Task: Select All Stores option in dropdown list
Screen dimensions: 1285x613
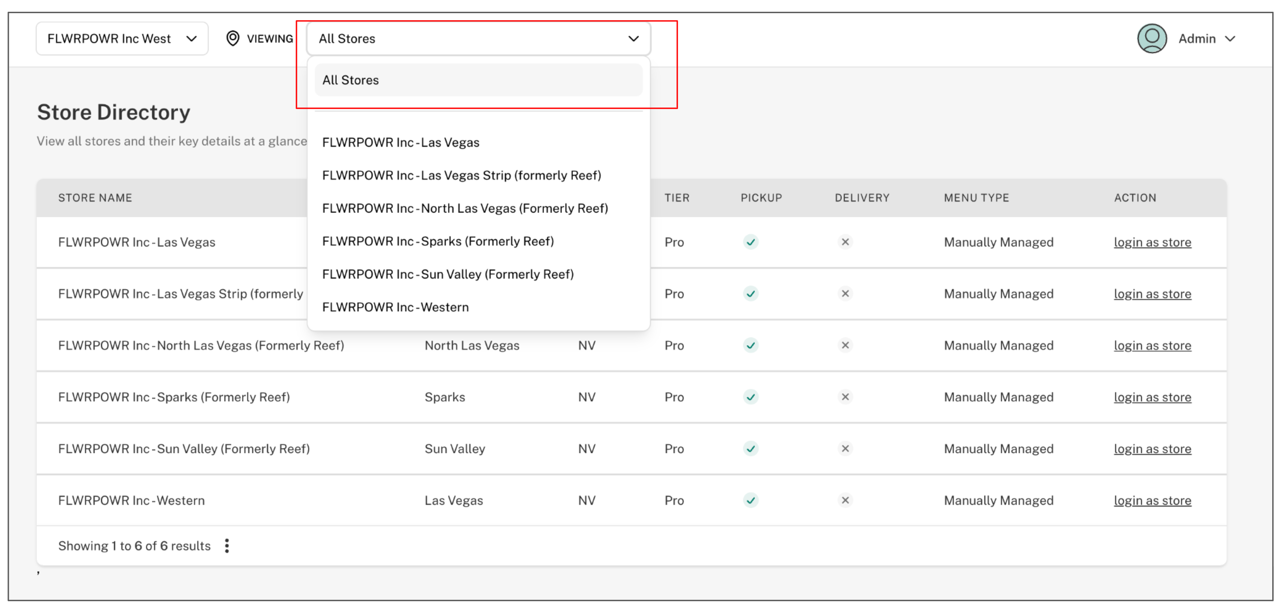Action: pyautogui.click(x=478, y=80)
